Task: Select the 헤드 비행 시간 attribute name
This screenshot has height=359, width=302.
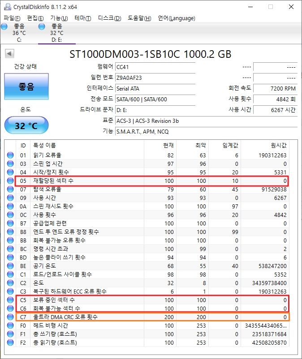Action: [50, 325]
